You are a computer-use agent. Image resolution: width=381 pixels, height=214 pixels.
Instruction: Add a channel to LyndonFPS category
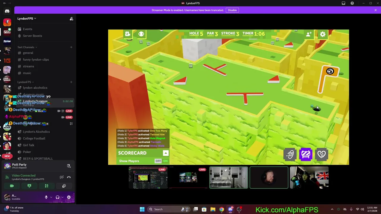(x=71, y=82)
